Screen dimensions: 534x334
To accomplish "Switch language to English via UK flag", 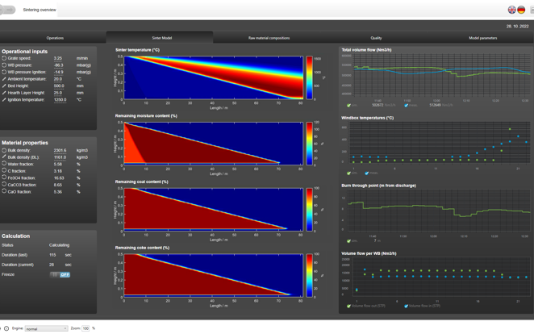I will click(x=511, y=10).
